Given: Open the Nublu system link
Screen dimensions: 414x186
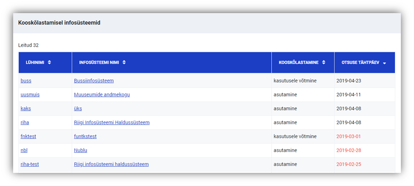Looking at the screenshot, I should pyautogui.click(x=80, y=150).
